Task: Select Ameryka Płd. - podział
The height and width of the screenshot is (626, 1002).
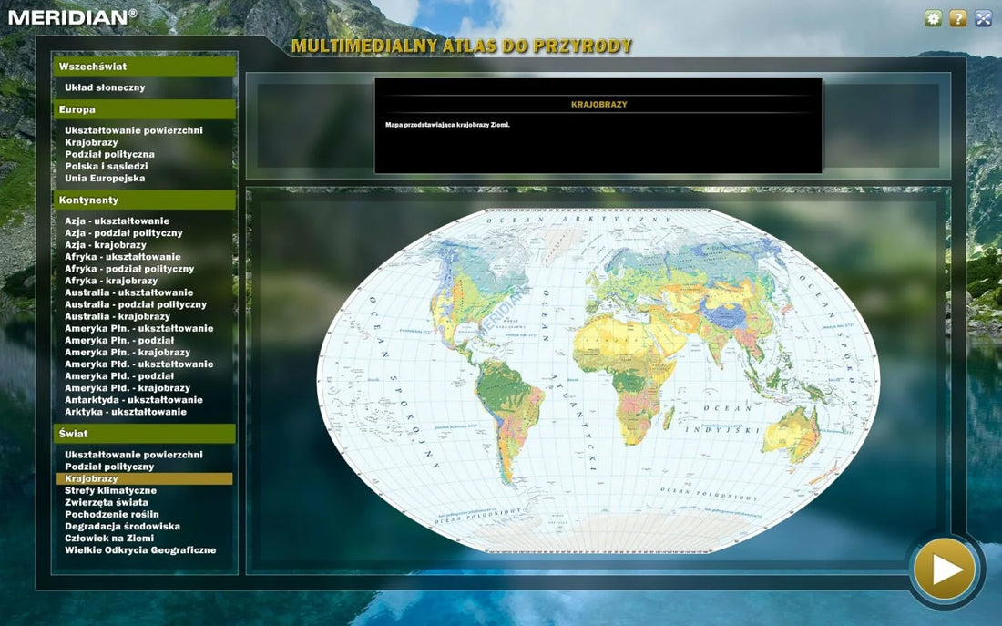Action: (119, 376)
